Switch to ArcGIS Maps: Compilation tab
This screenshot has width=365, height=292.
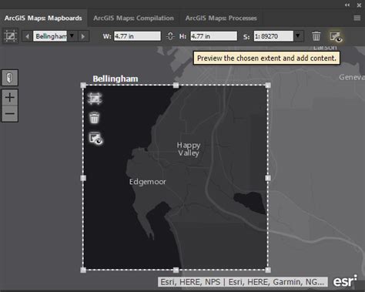133,18
